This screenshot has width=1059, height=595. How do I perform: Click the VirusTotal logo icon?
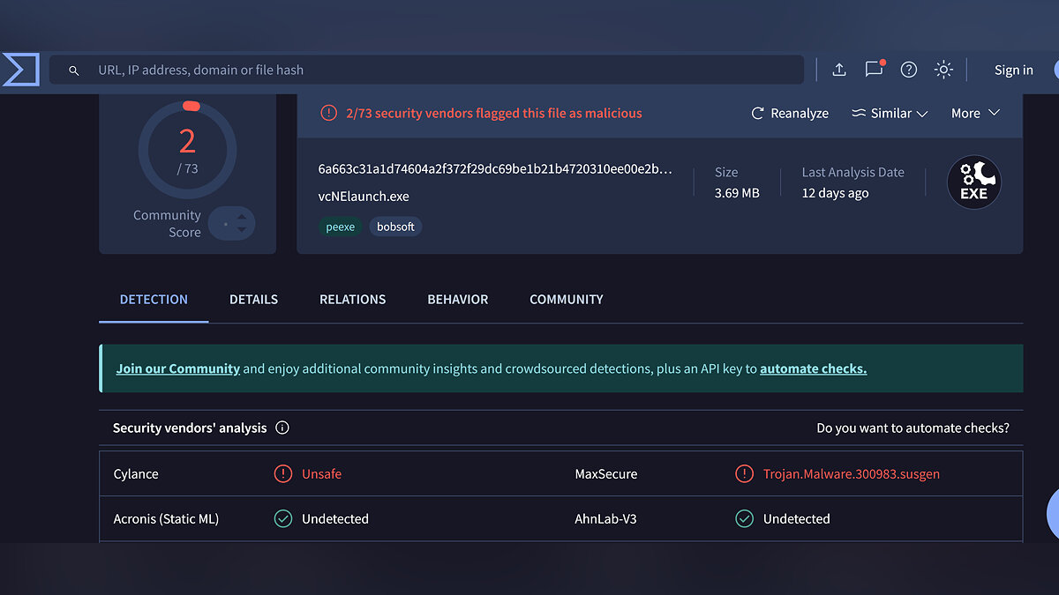pos(20,70)
